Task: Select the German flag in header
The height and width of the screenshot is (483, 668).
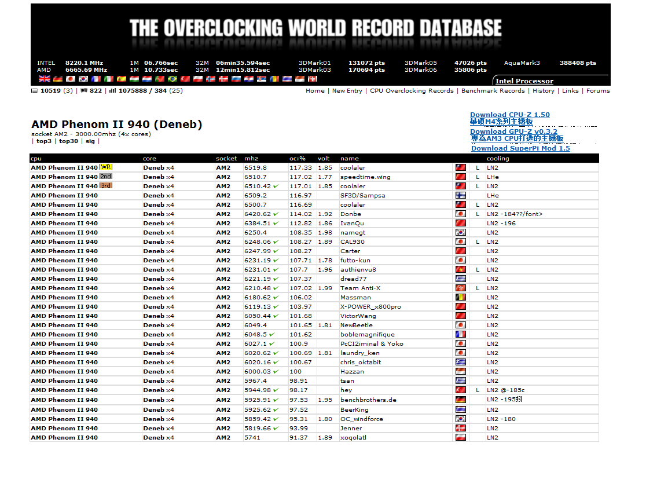Action: click(58, 79)
